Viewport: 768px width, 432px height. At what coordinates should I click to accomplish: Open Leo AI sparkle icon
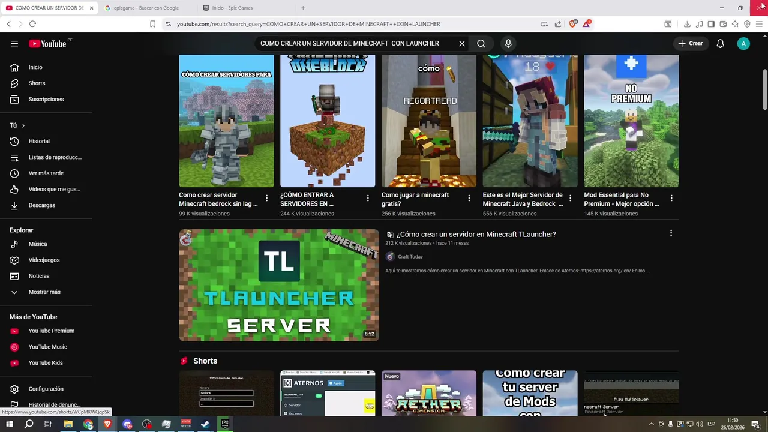(735, 24)
